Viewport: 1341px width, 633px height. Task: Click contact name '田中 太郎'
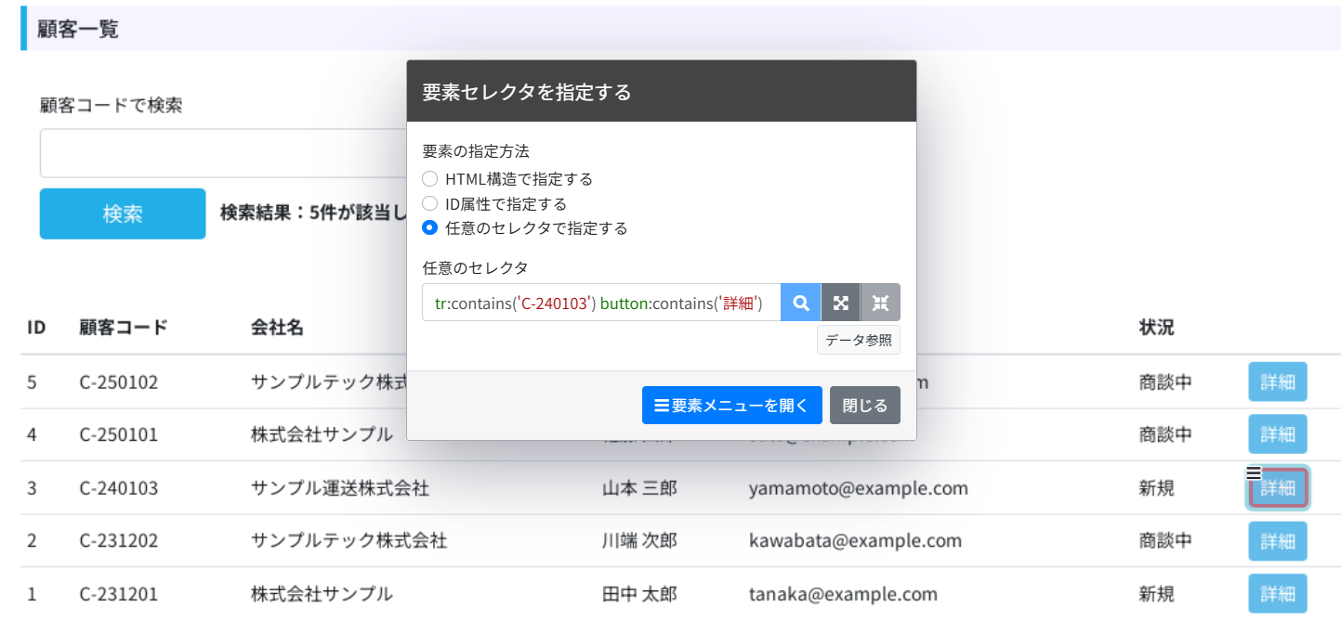(639, 594)
